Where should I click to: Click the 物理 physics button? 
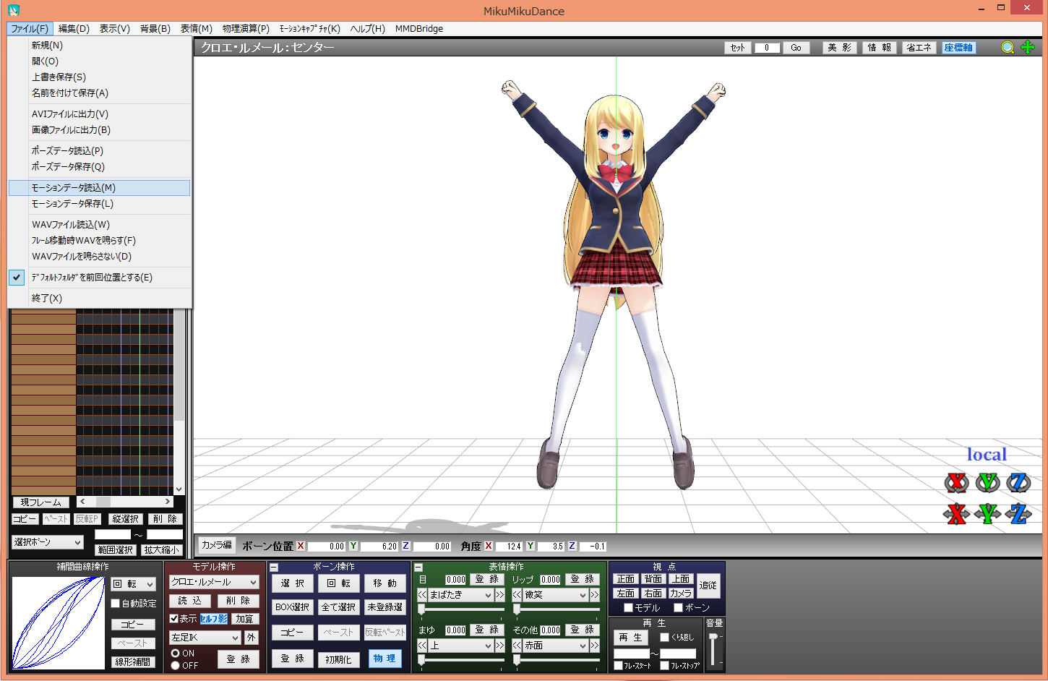click(385, 659)
